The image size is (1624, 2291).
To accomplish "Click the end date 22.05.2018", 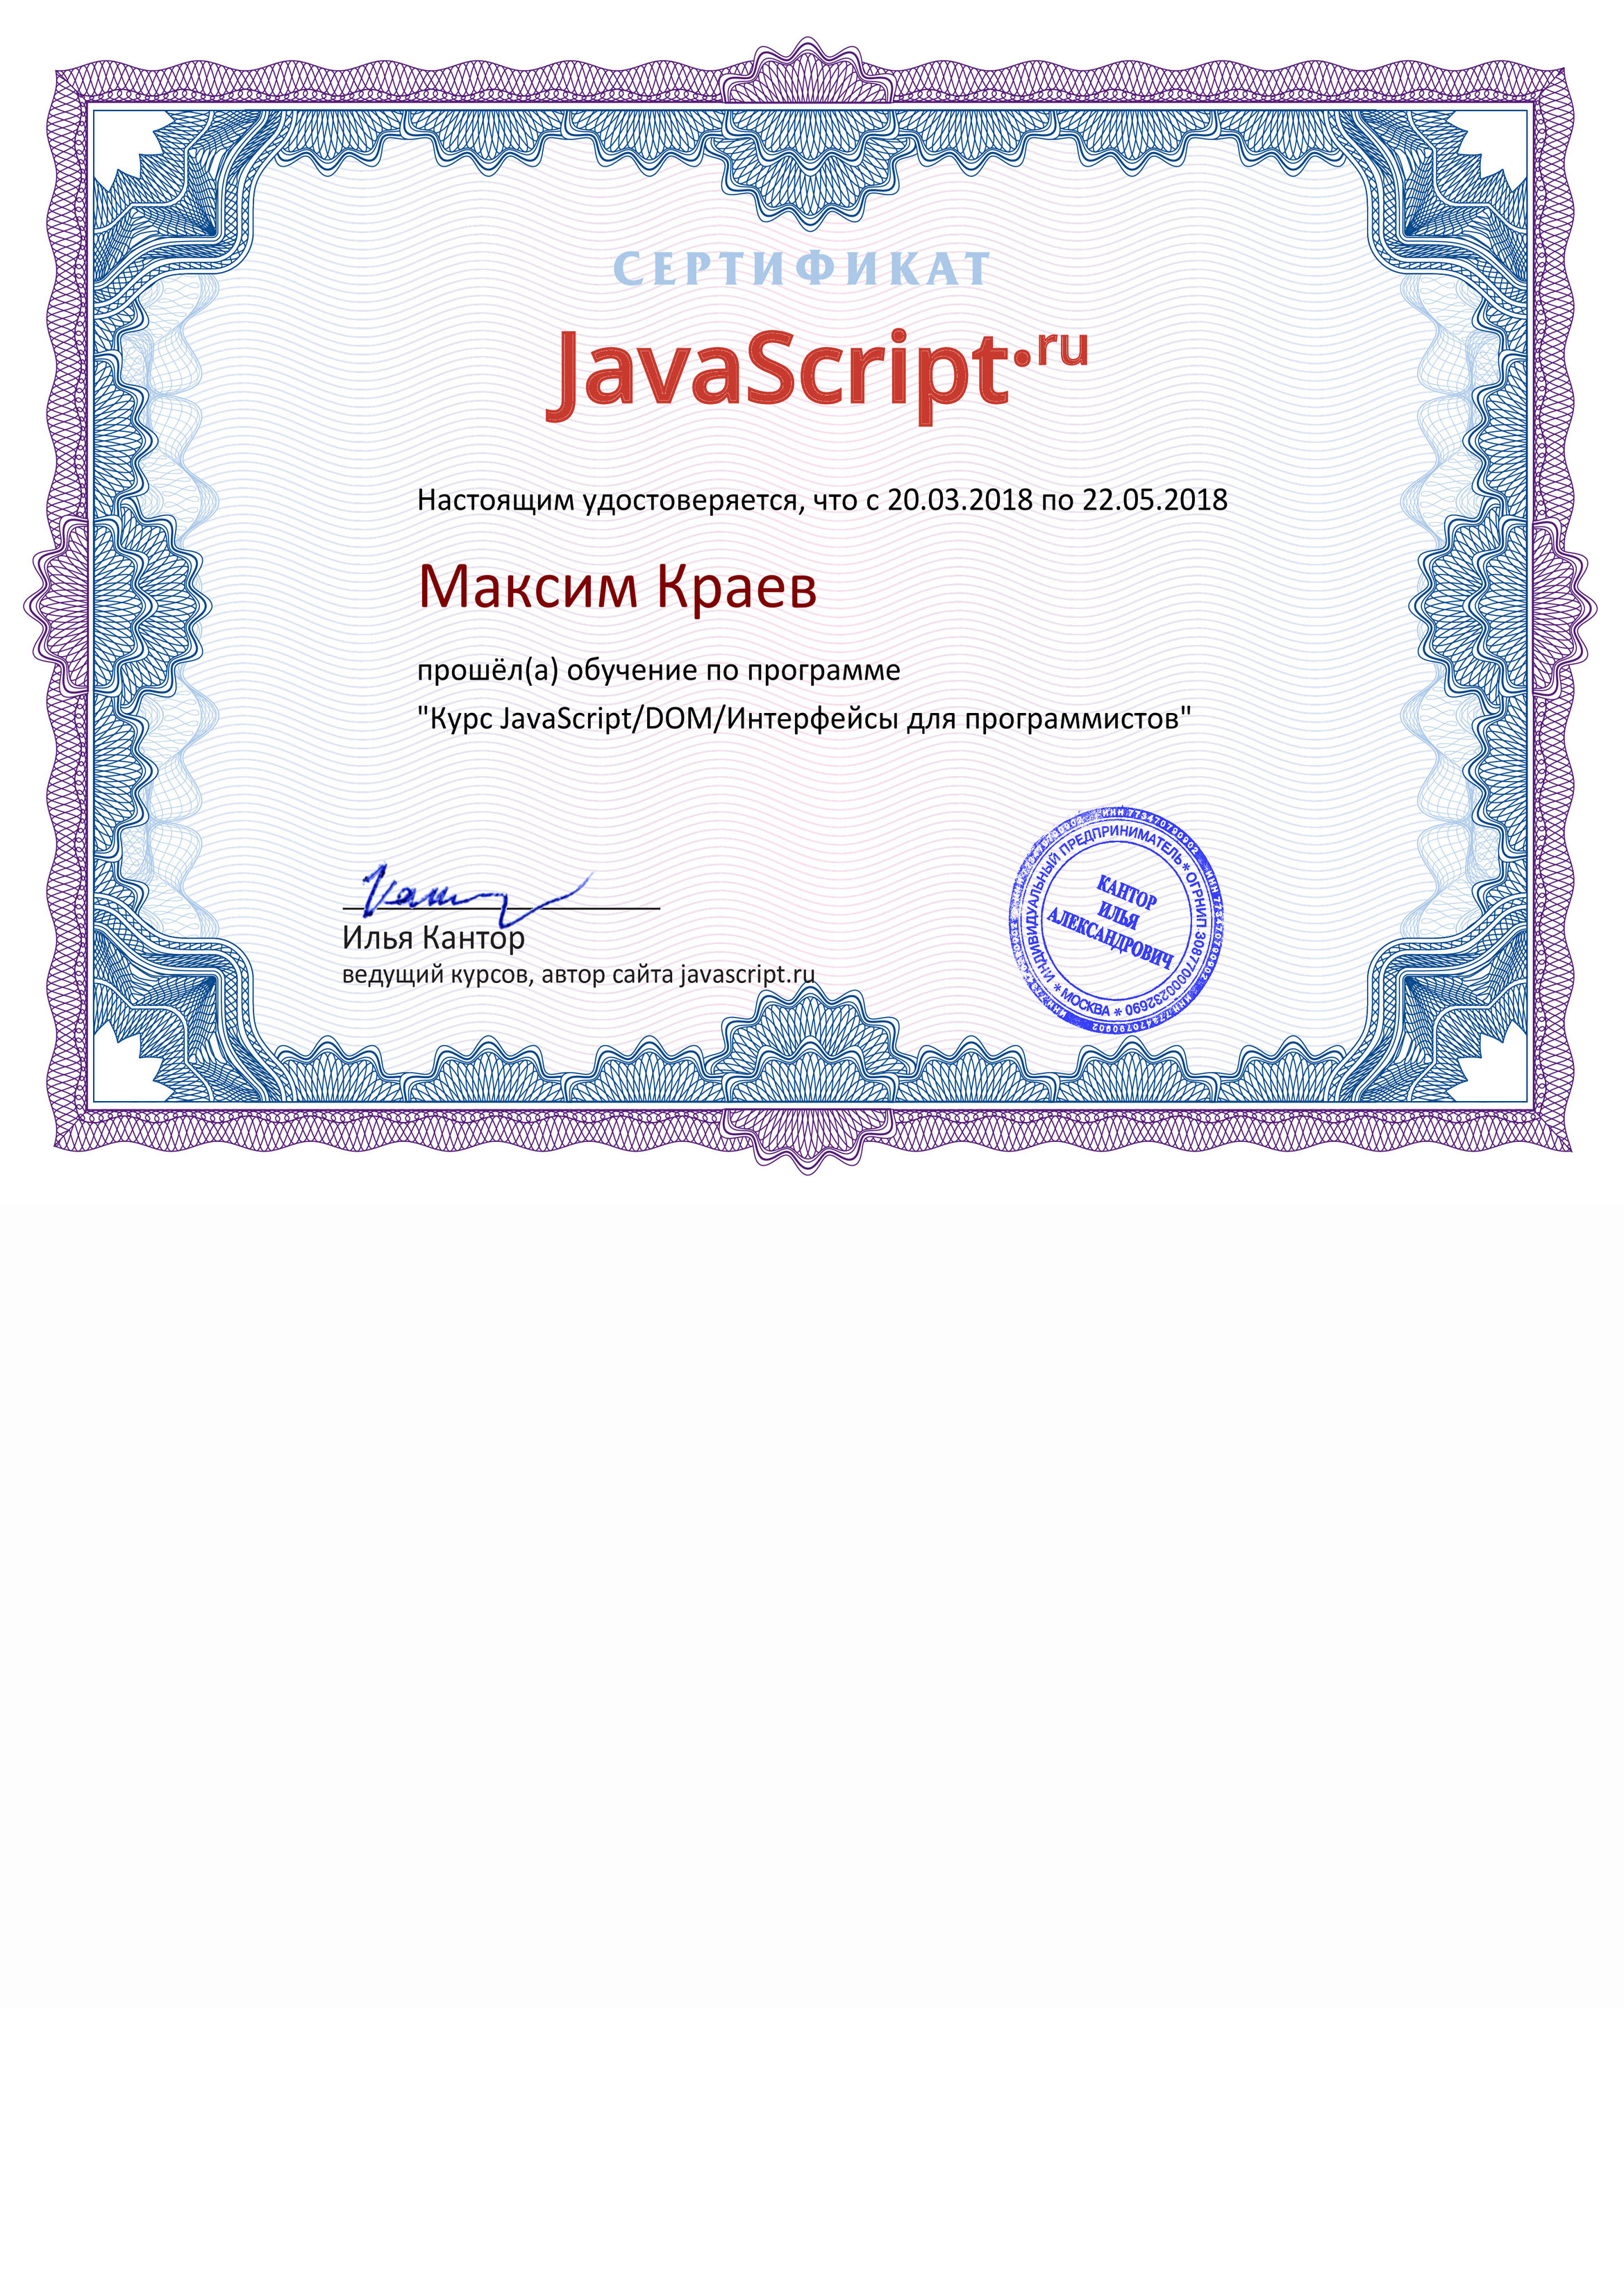I will click(1154, 500).
